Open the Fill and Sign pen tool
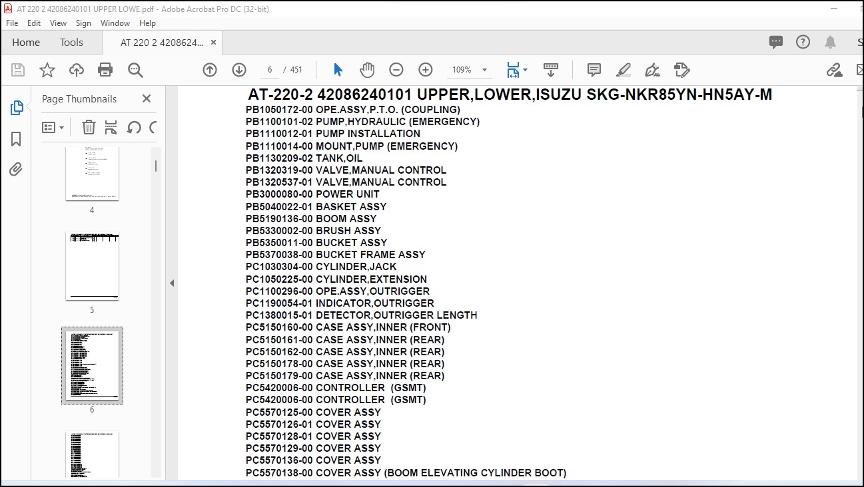This screenshot has height=487, width=864. pos(653,70)
